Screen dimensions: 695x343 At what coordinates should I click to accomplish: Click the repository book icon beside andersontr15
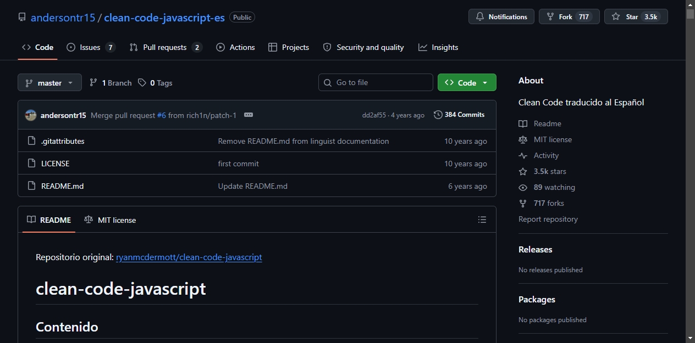coord(22,17)
